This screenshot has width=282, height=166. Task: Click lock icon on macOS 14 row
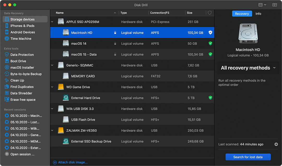tap(115, 44)
